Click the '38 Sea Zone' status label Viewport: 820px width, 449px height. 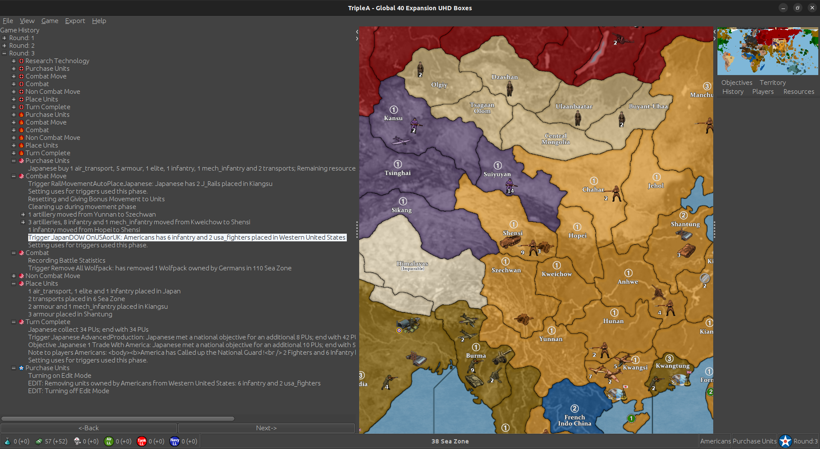click(x=450, y=441)
